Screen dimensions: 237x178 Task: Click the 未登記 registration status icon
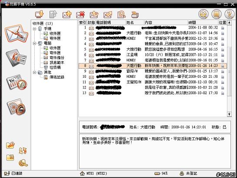point(182,174)
